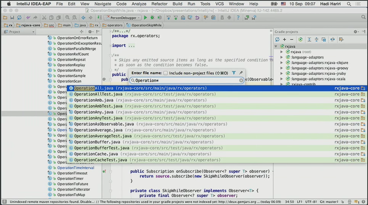
Task: Click UTF-8 encoding in status bar
Action: click(x=310, y=202)
